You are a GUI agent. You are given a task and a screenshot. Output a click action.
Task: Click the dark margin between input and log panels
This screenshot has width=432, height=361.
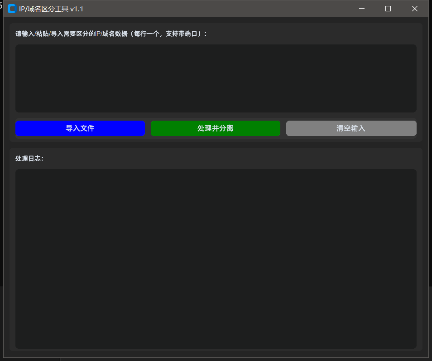point(216,145)
